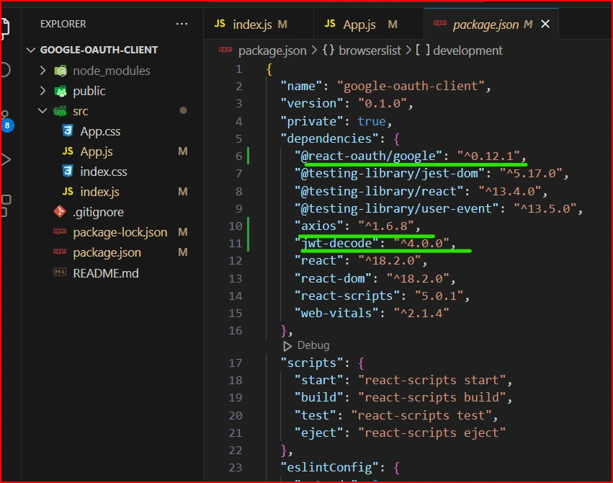Open the Extensions activity bar icon

point(6,205)
